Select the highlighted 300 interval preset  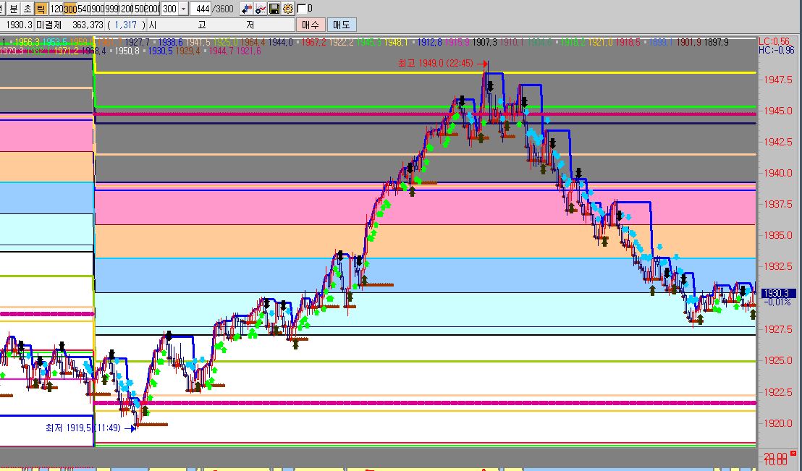click(x=70, y=9)
